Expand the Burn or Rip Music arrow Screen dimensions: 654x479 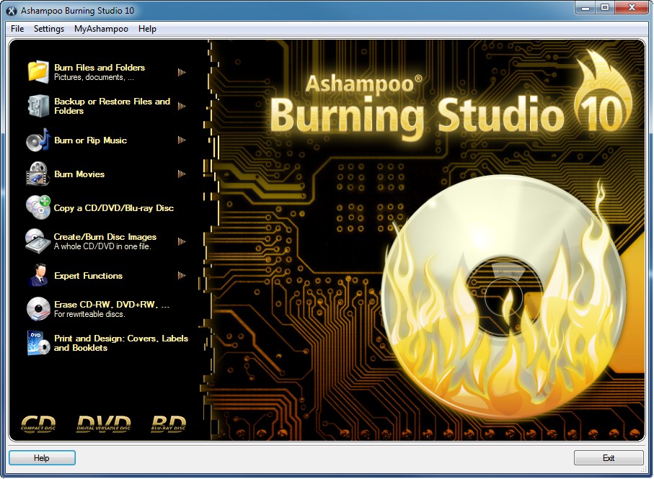[182, 140]
